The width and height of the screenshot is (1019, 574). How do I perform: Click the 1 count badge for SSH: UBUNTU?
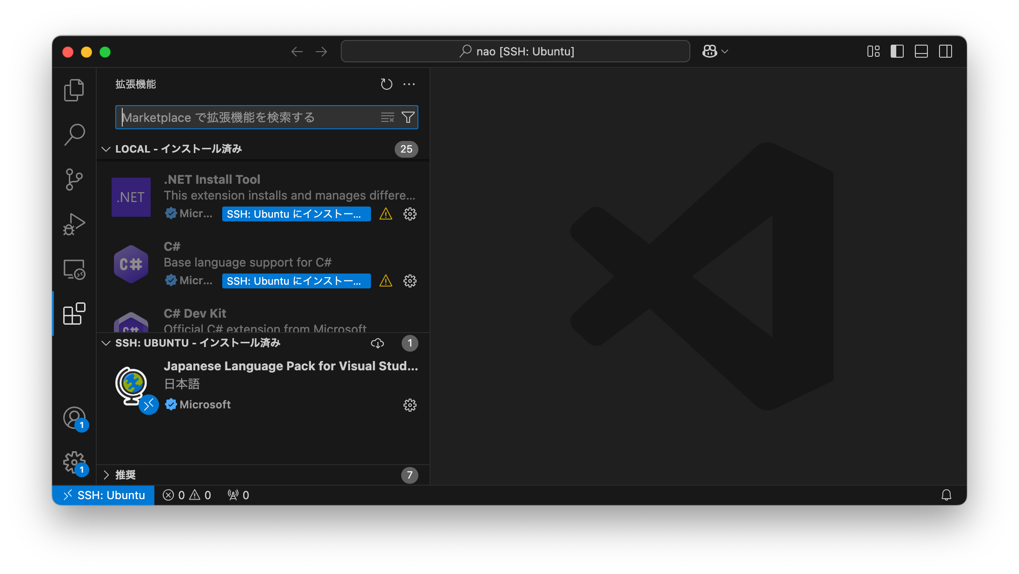coord(410,343)
